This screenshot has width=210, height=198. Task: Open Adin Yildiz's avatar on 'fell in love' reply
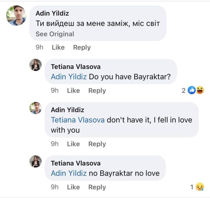pyautogui.click(x=35, y=108)
